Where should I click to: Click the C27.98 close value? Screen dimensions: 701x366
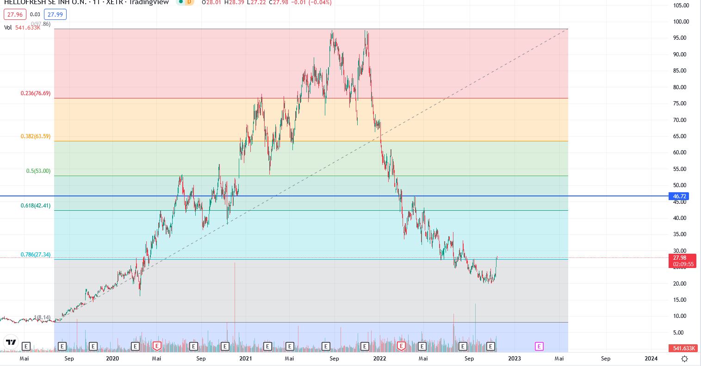(x=279, y=2)
